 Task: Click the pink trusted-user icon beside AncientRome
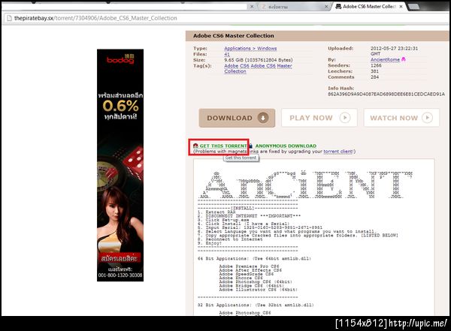pos(403,59)
